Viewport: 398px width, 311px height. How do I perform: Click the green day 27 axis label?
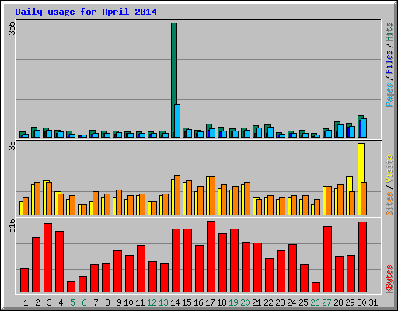[x=326, y=302]
